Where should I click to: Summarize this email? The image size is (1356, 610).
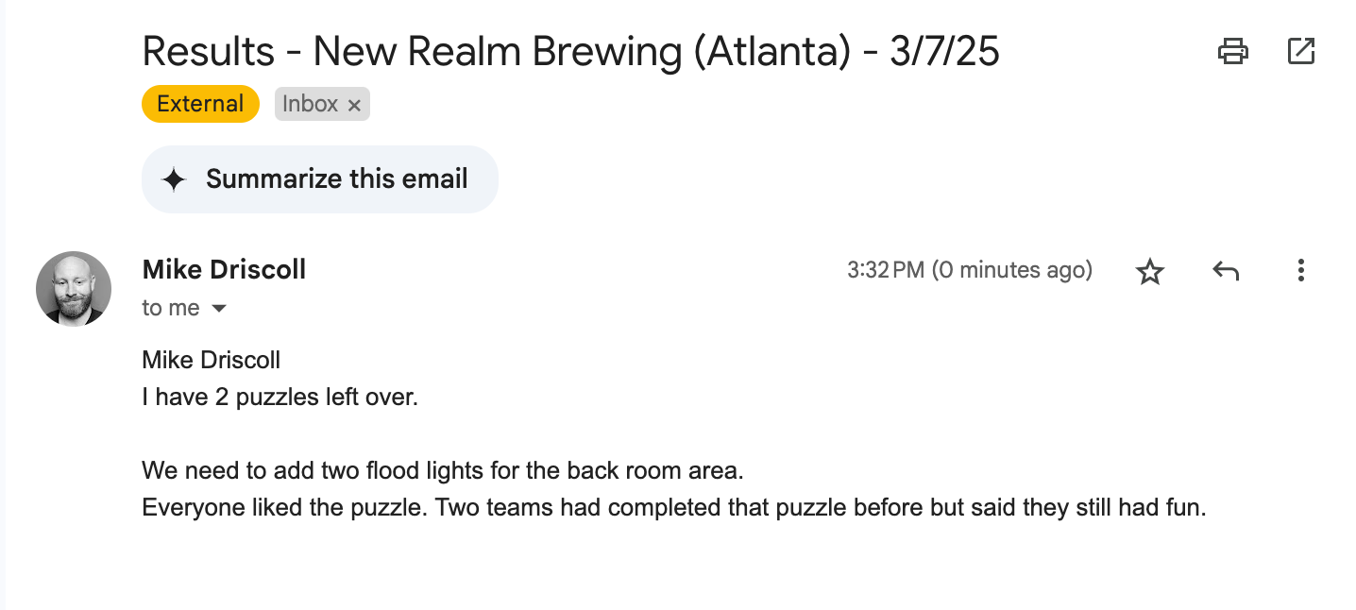319,179
